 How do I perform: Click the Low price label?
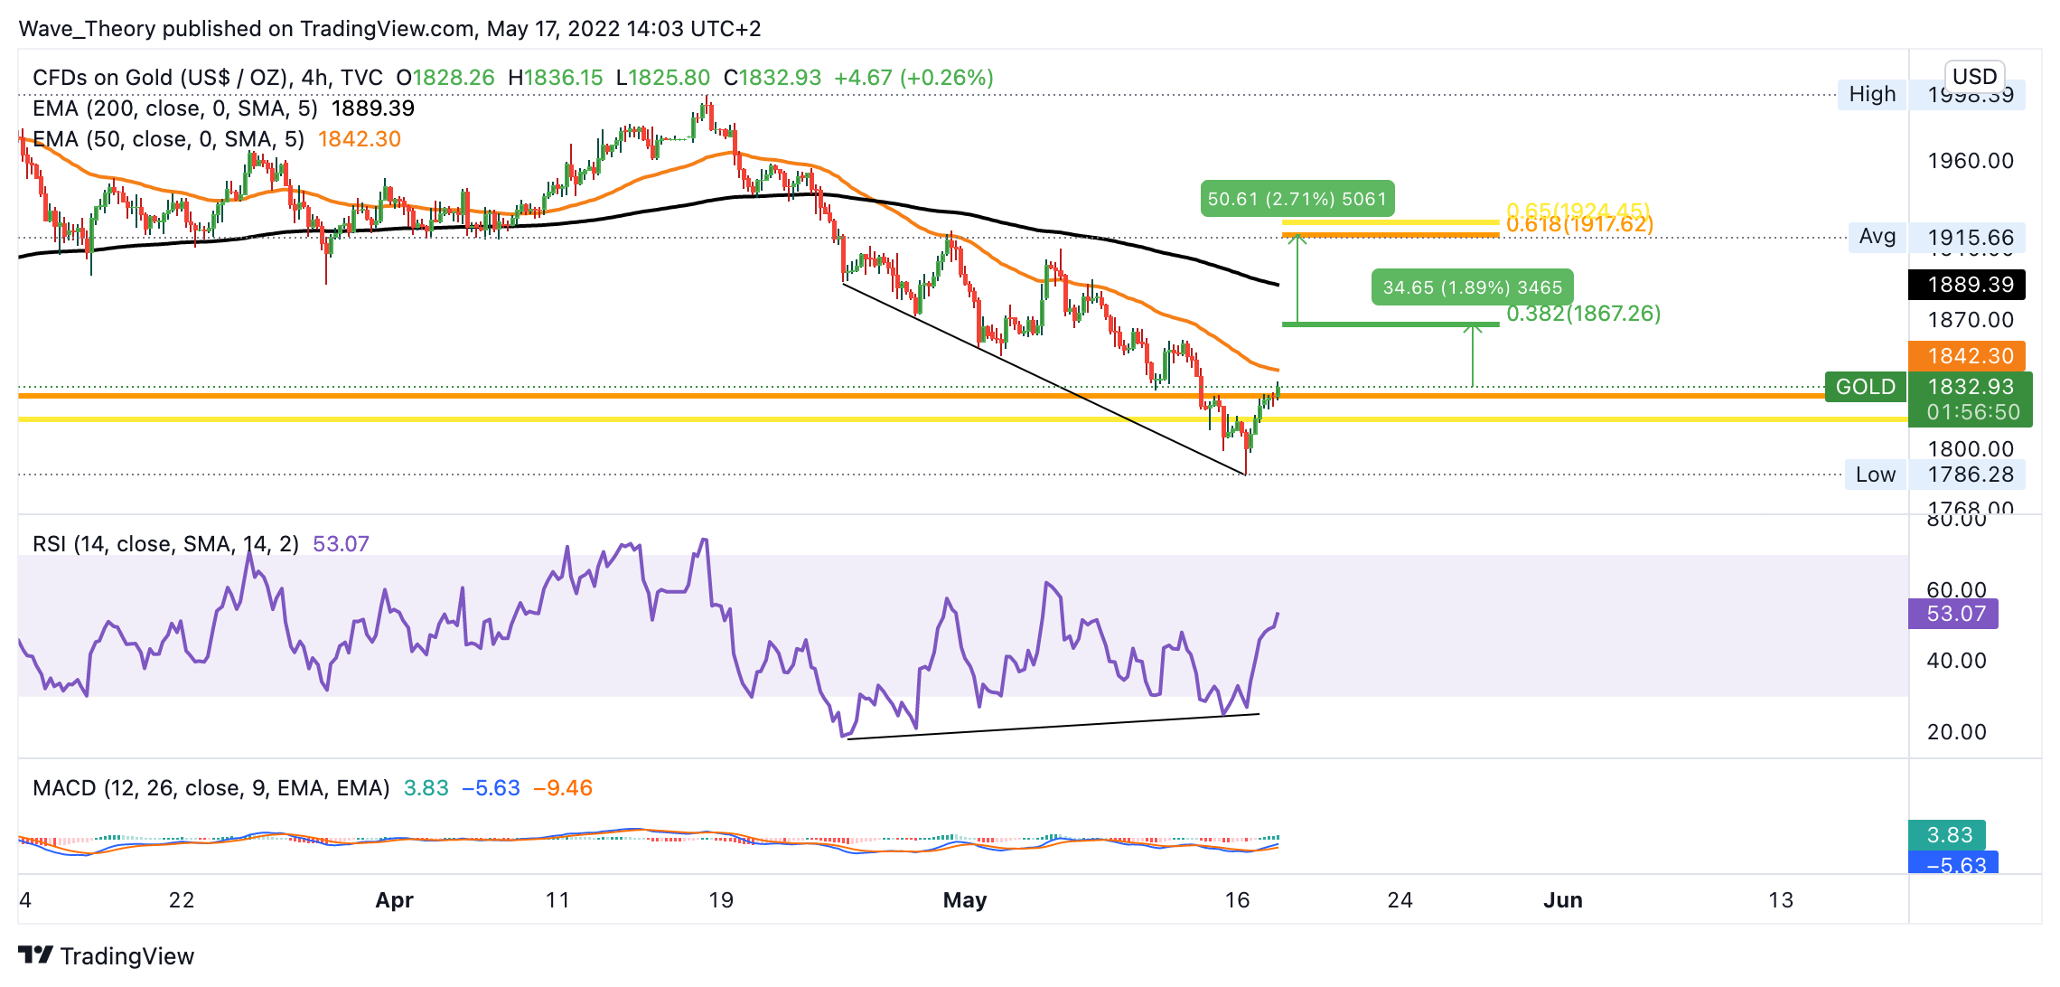tap(1875, 475)
